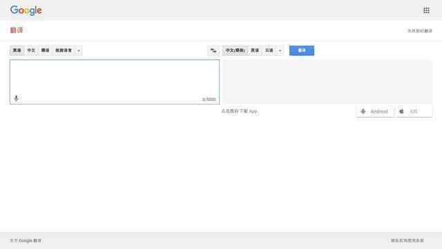Click the blue 翻译 translate button
The width and height of the screenshot is (442, 249).
pyautogui.click(x=302, y=50)
